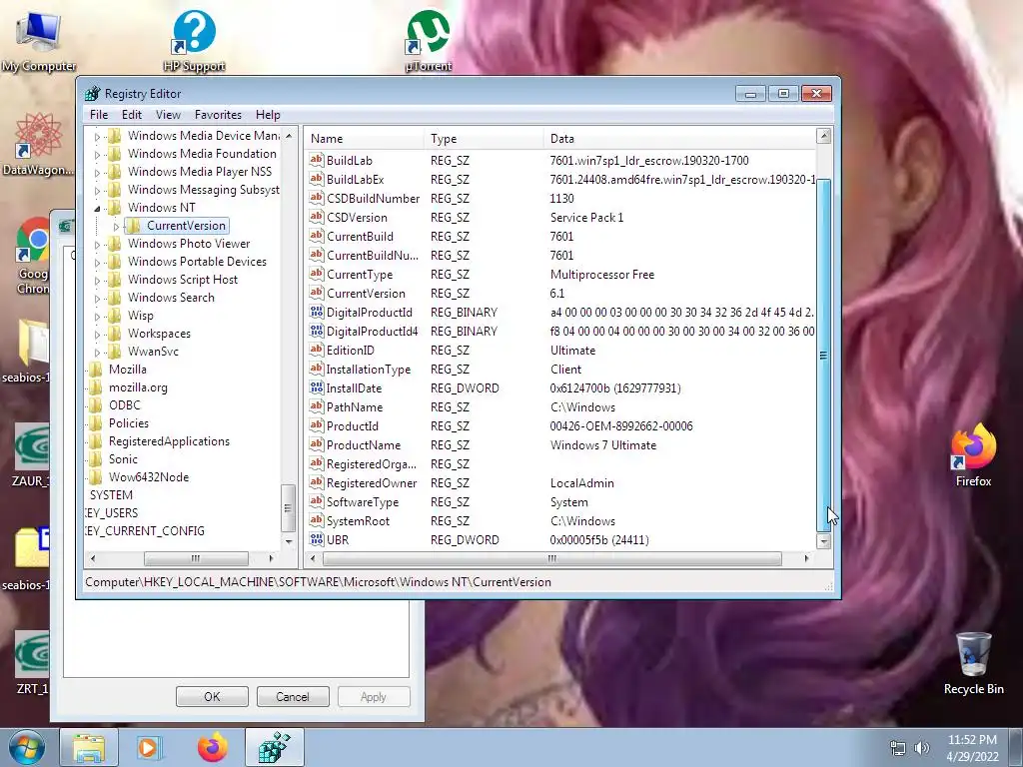Click the Mozilla folder icon in the tree
Image resolution: width=1023 pixels, height=767 pixels.
[x=96, y=370]
